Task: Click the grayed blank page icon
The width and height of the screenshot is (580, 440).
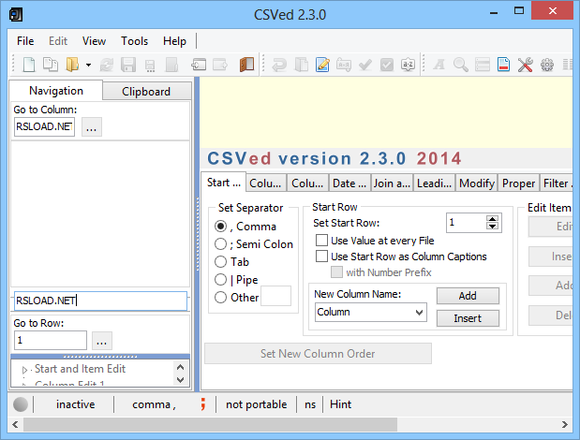Action: 171,65
